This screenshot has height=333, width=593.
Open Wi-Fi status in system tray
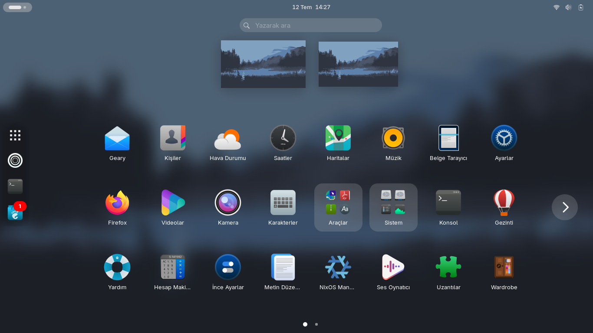[557, 7]
